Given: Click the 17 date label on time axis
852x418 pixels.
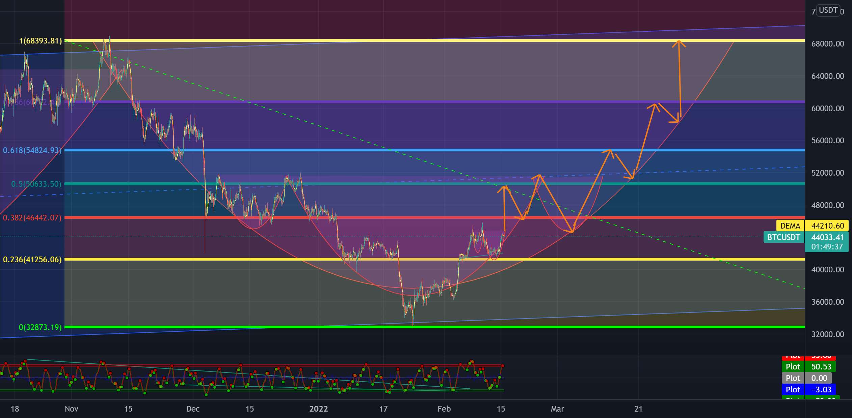Looking at the screenshot, I should click(x=383, y=409).
